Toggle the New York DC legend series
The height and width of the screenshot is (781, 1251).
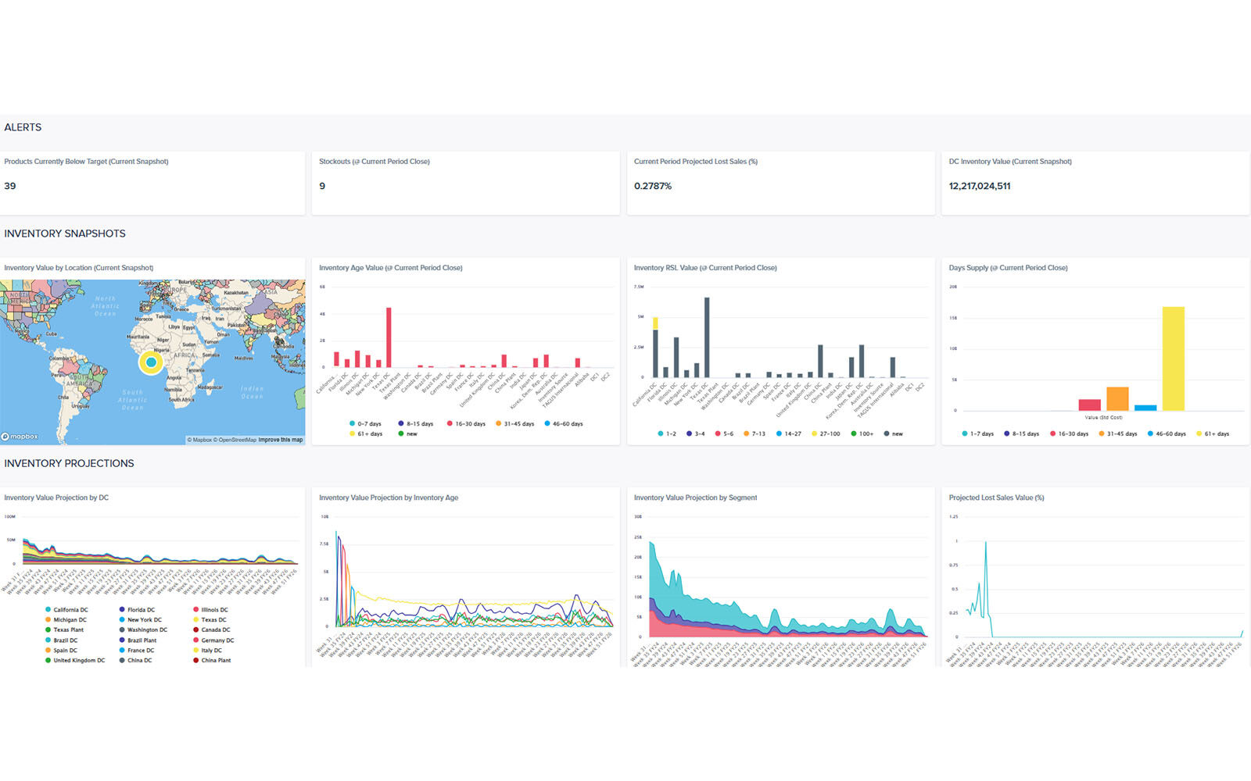[145, 620]
